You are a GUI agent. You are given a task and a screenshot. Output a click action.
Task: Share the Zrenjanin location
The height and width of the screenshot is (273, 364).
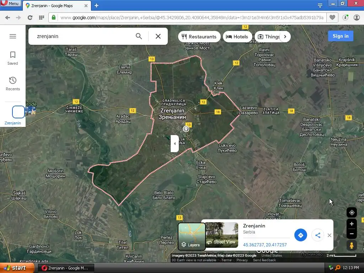[x=318, y=235]
